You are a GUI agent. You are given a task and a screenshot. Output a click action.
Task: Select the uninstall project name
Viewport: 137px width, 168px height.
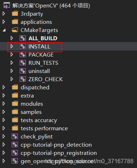coord(39,71)
